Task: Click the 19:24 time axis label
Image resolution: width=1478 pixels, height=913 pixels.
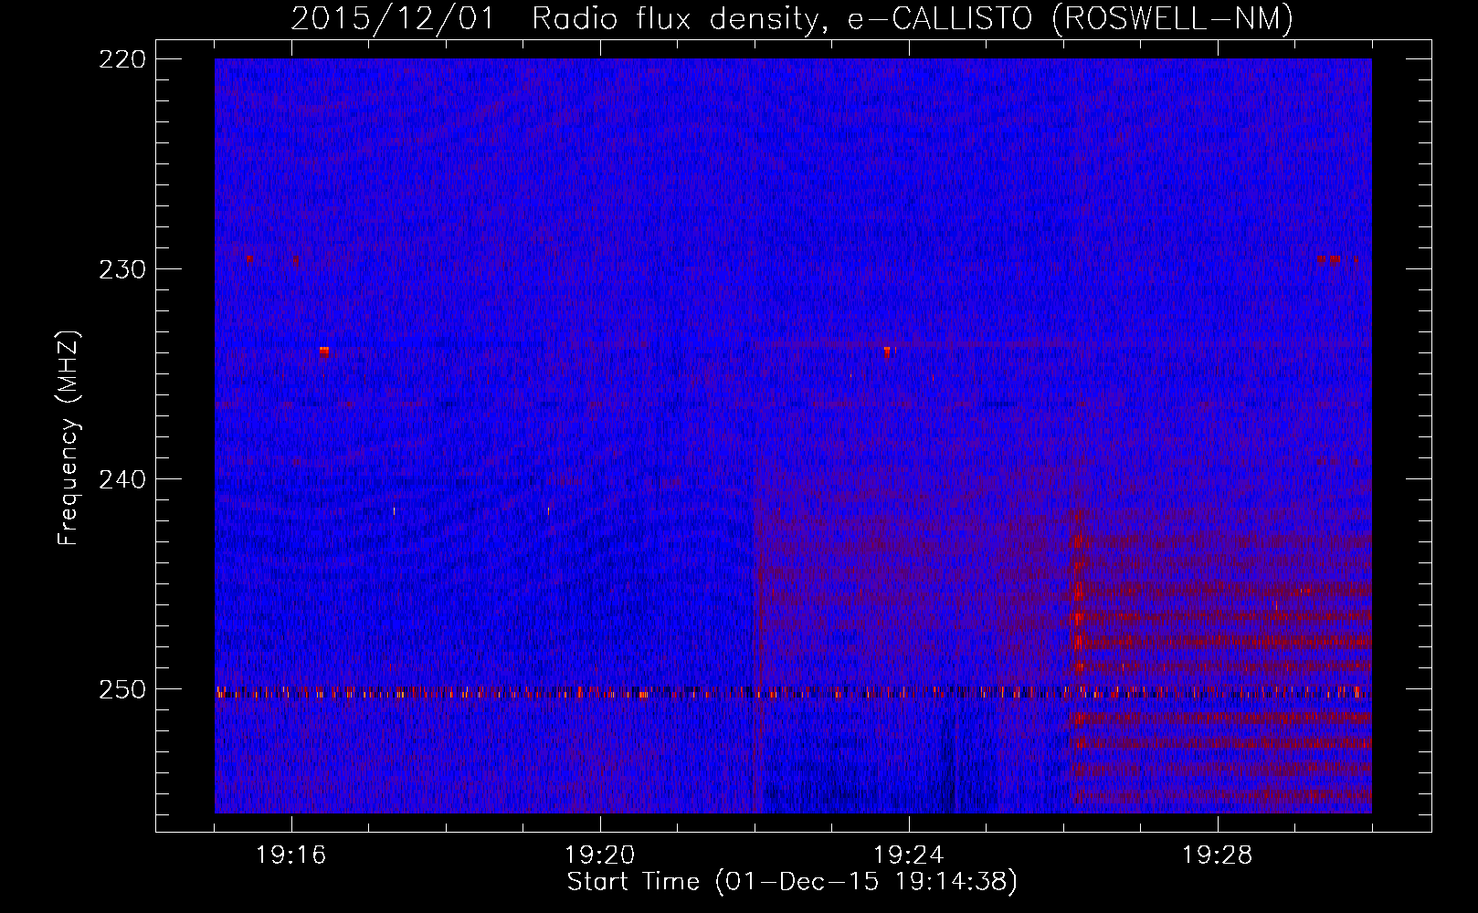Action: point(909,855)
